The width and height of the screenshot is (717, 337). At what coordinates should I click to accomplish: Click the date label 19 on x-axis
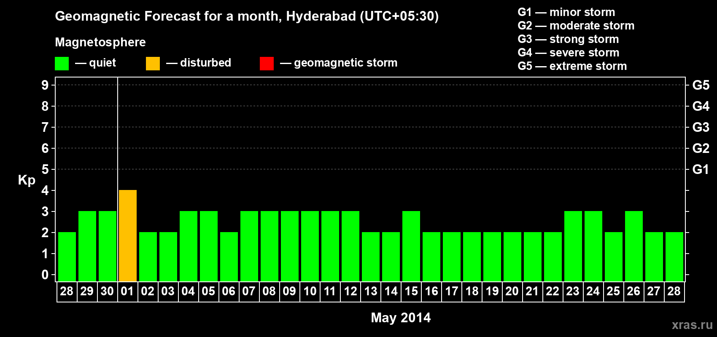click(492, 291)
